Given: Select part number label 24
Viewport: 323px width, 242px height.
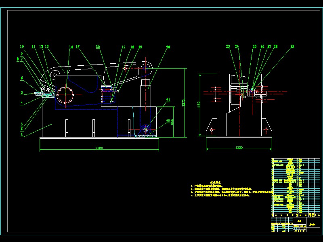Looking at the screenshot, I should tap(237, 46).
